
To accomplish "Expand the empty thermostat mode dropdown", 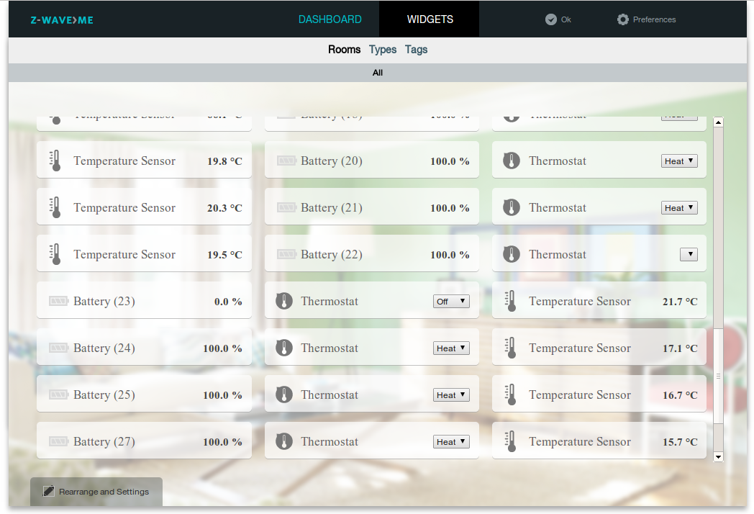I will 689,254.
